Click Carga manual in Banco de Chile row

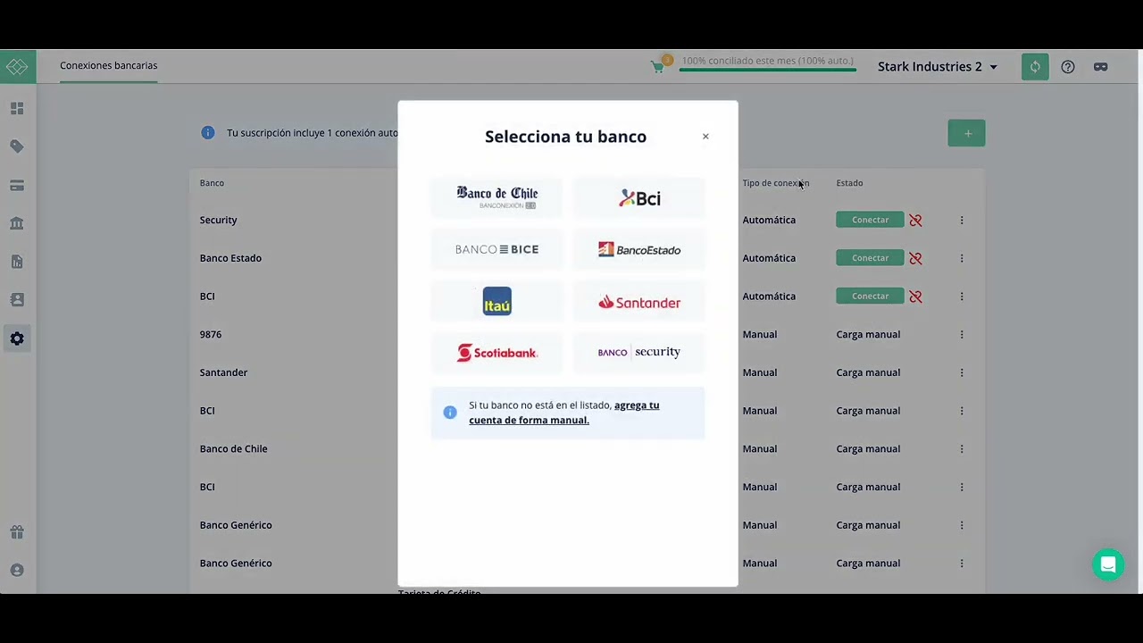click(868, 449)
